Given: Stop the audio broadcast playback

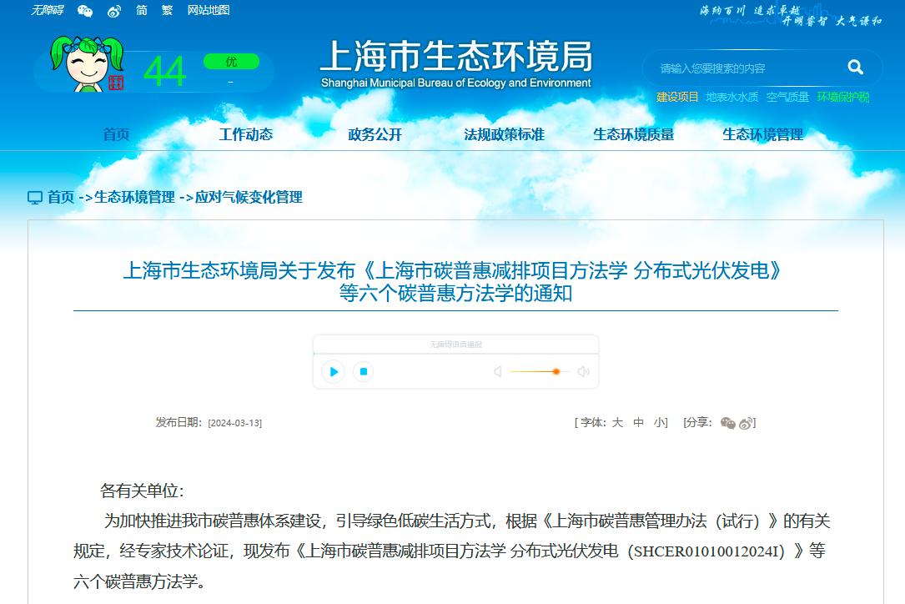Looking at the screenshot, I should (x=364, y=371).
